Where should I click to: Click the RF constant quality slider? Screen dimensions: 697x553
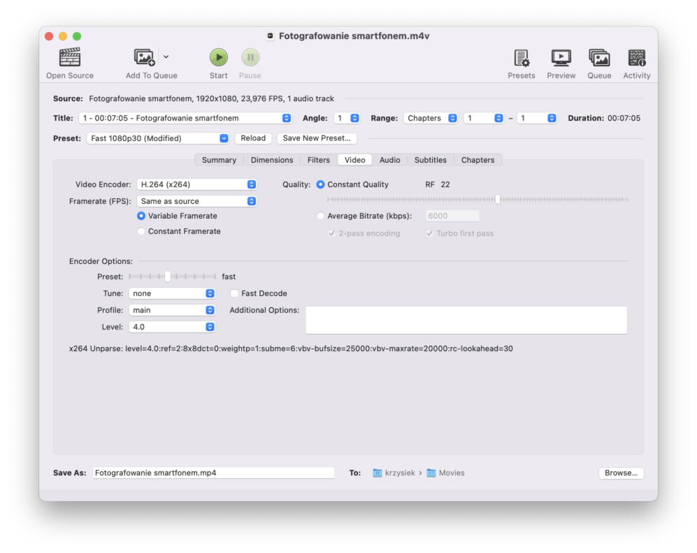(x=477, y=200)
